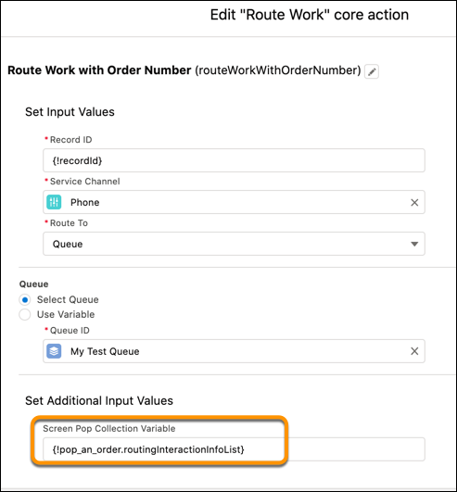This screenshot has height=492, width=457.
Task: Click the Screen Pop Collection Variable label
Action: click(108, 429)
